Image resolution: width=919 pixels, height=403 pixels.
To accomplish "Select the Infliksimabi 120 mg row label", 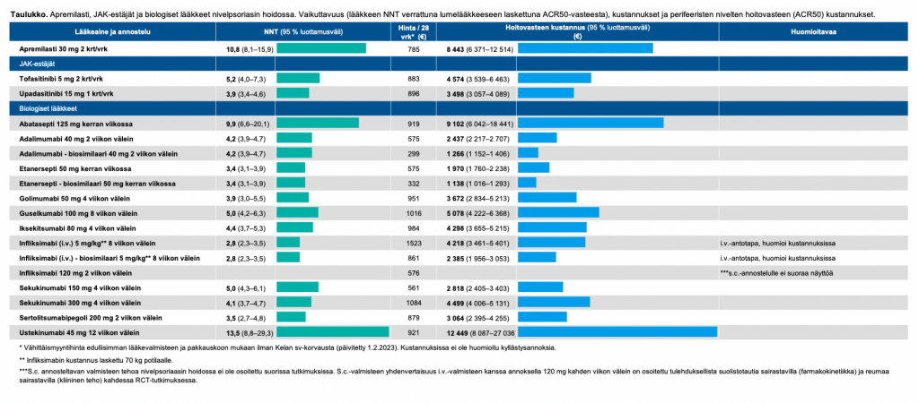I will [x=75, y=273].
